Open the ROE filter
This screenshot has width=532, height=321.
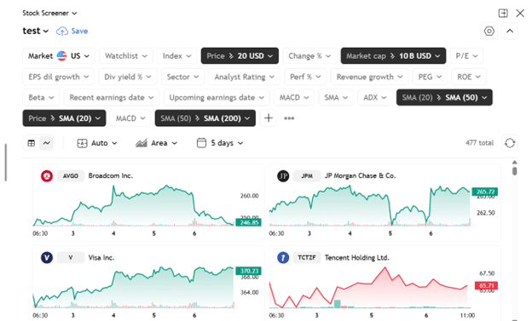[469, 77]
